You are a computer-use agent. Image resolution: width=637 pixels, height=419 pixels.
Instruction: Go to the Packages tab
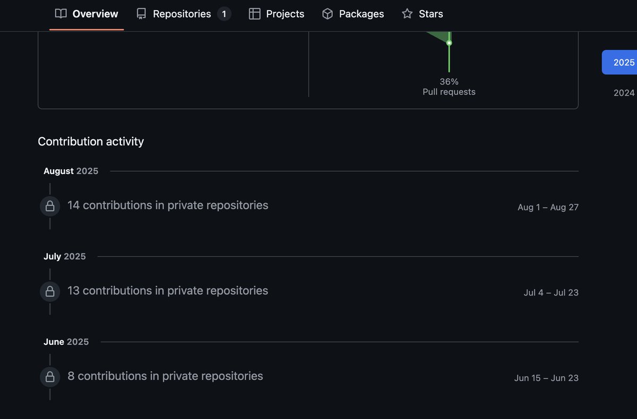point(353,14)
